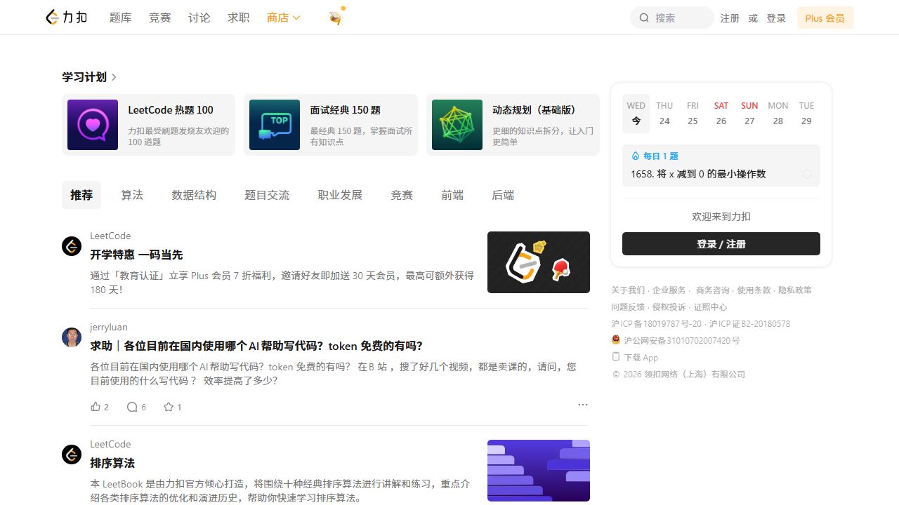899x505 pixels.
Task: Toggle the daily problem completion circle
Action: tap(807, 174)
